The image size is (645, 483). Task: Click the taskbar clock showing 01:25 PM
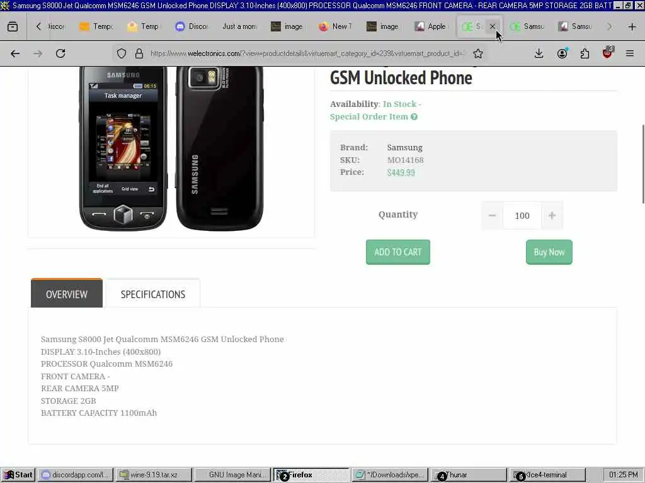point(623,475)
